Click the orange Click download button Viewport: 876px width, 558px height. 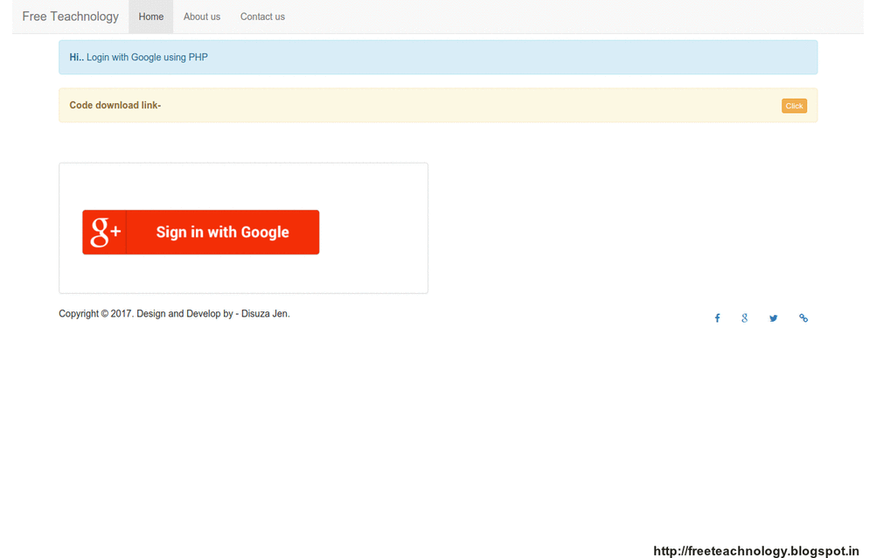pyautogui.click(x=794, y=106)
